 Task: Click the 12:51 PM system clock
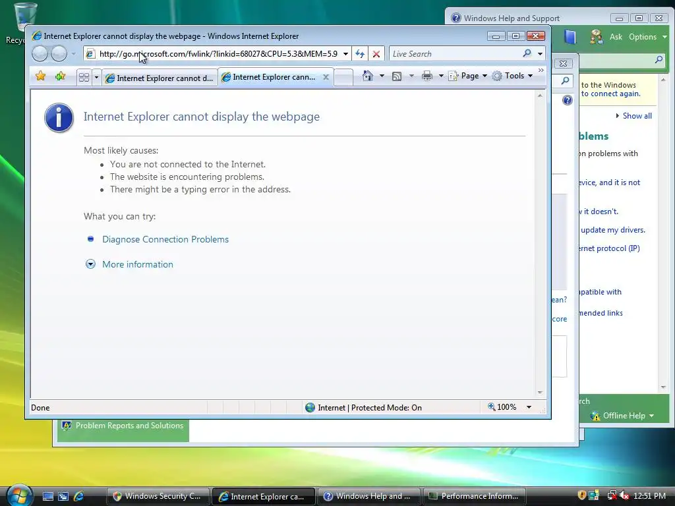coord(649,495)
